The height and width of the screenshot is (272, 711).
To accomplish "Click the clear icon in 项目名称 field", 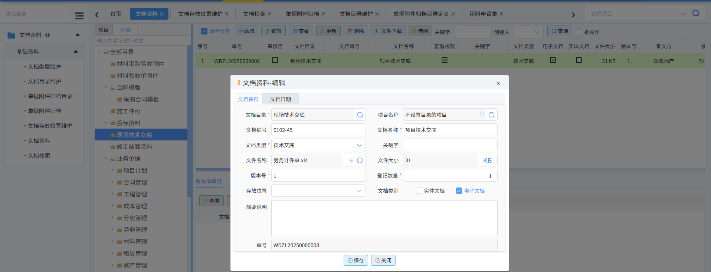I will coord(482,114).
